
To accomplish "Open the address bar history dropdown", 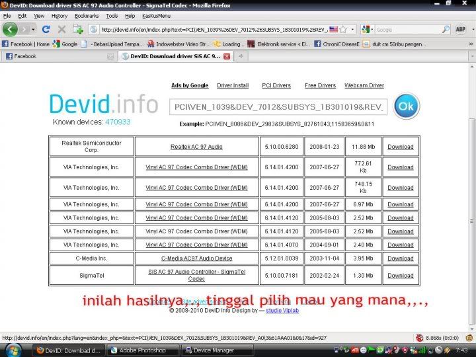I will [352, 30].
